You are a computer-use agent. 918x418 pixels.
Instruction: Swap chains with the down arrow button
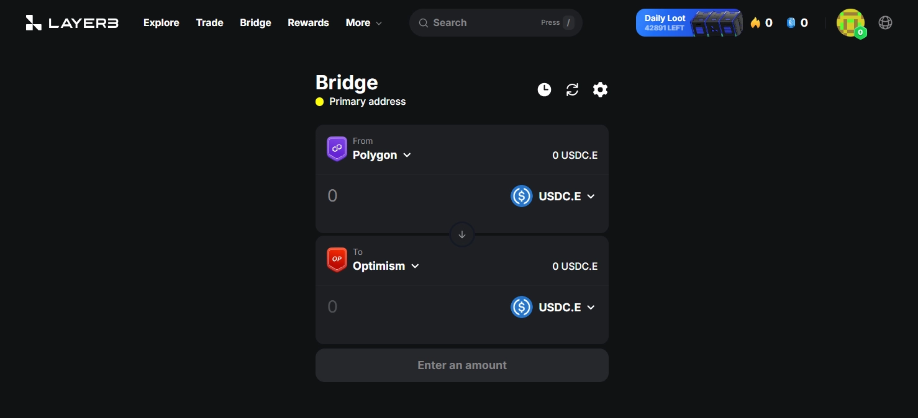tap(462, 234)
